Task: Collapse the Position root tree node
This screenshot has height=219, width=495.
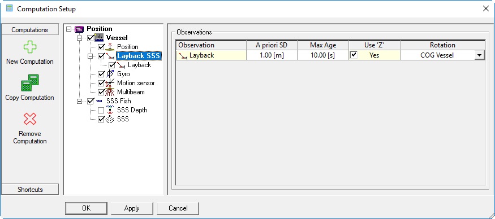Action: pos(69,29)
